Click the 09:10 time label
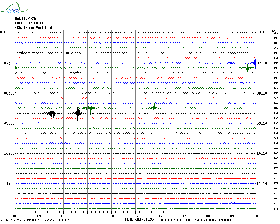This screenshot has height=224, width=280. click(x=262, y=123)
